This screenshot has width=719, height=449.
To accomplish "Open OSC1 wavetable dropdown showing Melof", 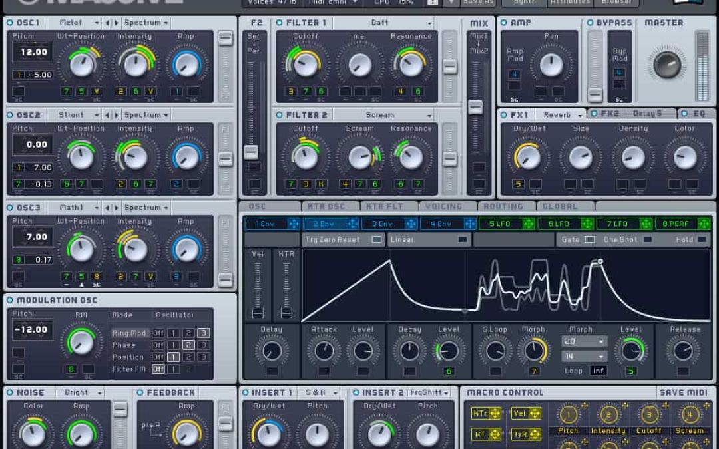I will [x=79, y=23].
